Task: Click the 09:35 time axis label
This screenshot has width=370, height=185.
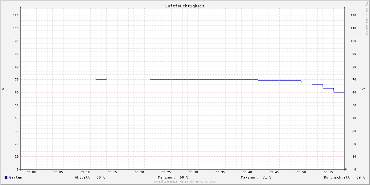Action: [x=220, y=172]
